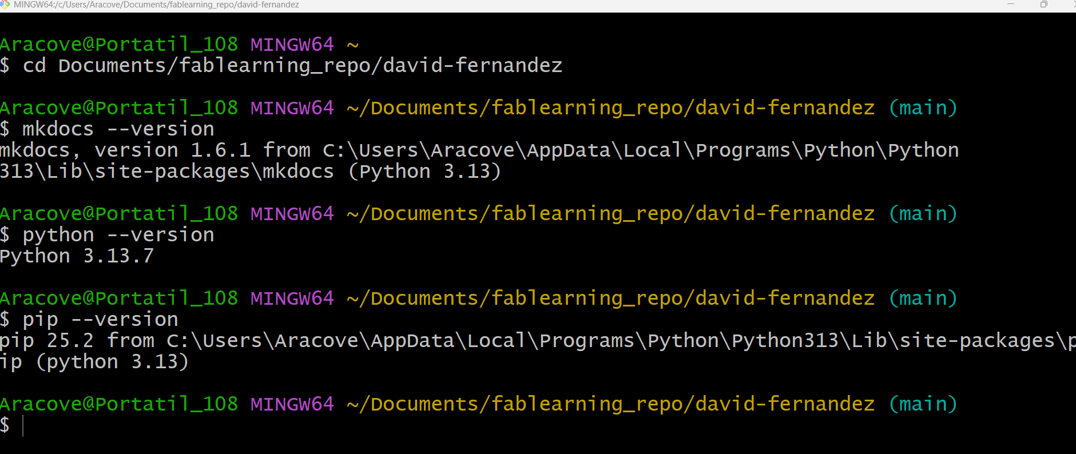Click the 'ip (python 3.13)' wrapped output line
The height and width of the screenshot is (454, 1076).
tap(94, 362)
